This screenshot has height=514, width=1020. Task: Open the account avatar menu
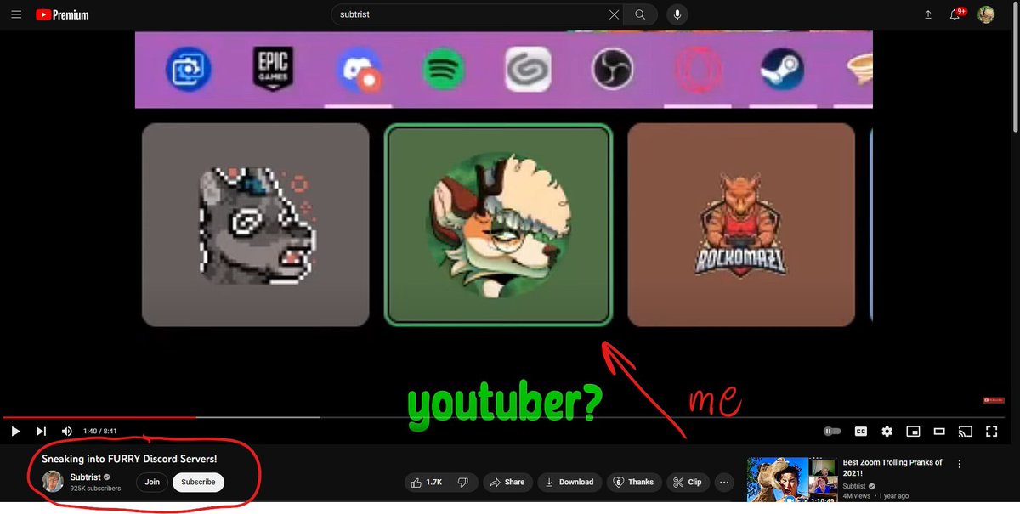pyautogui.click(x=986, y=14)
